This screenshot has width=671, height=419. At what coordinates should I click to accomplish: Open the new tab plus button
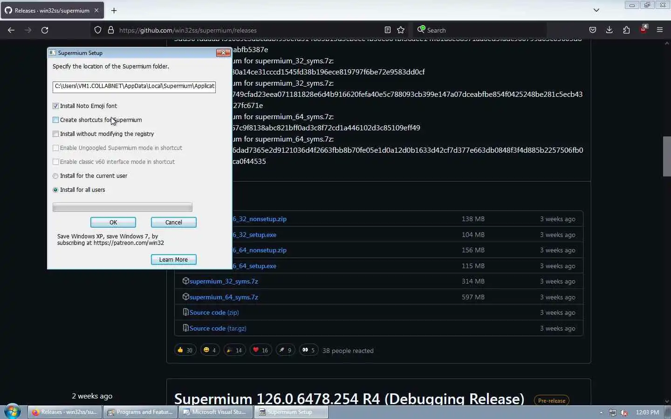click(x=114, y=10)
